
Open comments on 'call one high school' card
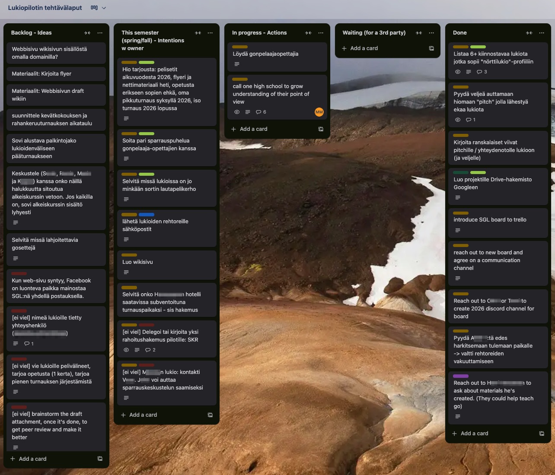coord(261,112)
